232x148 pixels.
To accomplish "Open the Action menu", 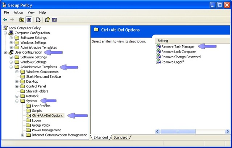I will pyautogui.click(x=18, y=12).
